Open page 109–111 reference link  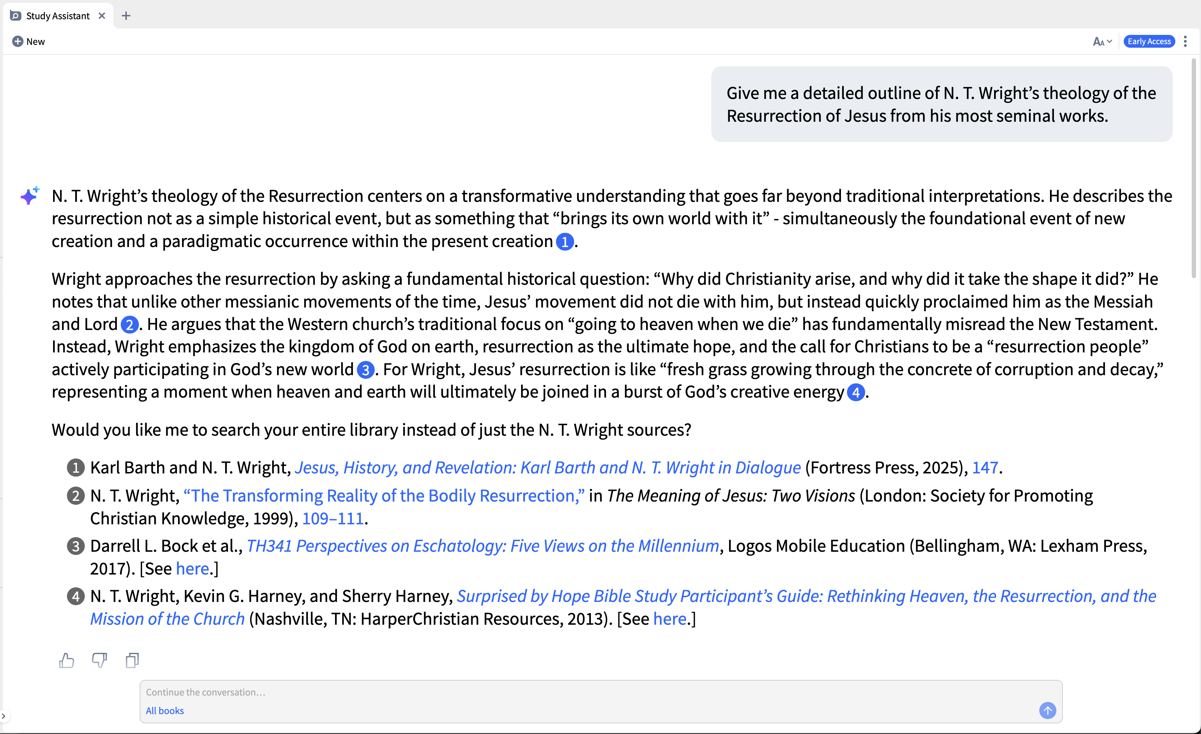pyautogui.click(x=333, y=519)
